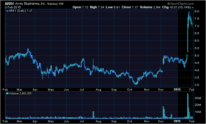Click the Nasdaq GM exchange label

coord(55,4)
